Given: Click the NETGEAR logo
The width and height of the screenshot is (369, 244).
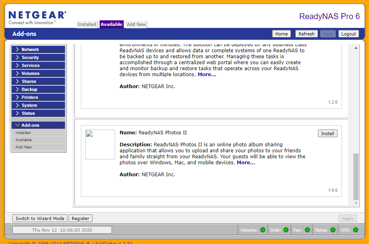Looking at the screenshot, I should click(x=37, y=18).
